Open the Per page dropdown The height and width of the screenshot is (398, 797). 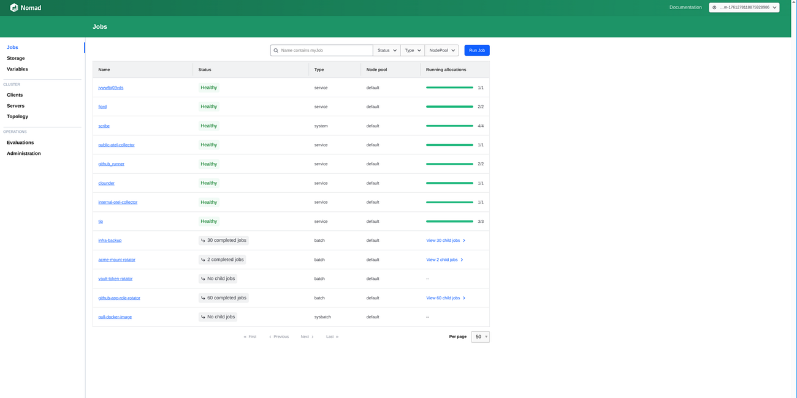pos(480,336)
